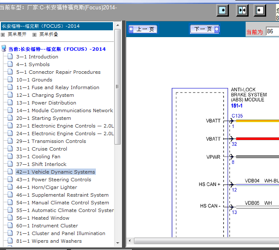Open 37—1 Shift Interlock

[x=41, y=164]
